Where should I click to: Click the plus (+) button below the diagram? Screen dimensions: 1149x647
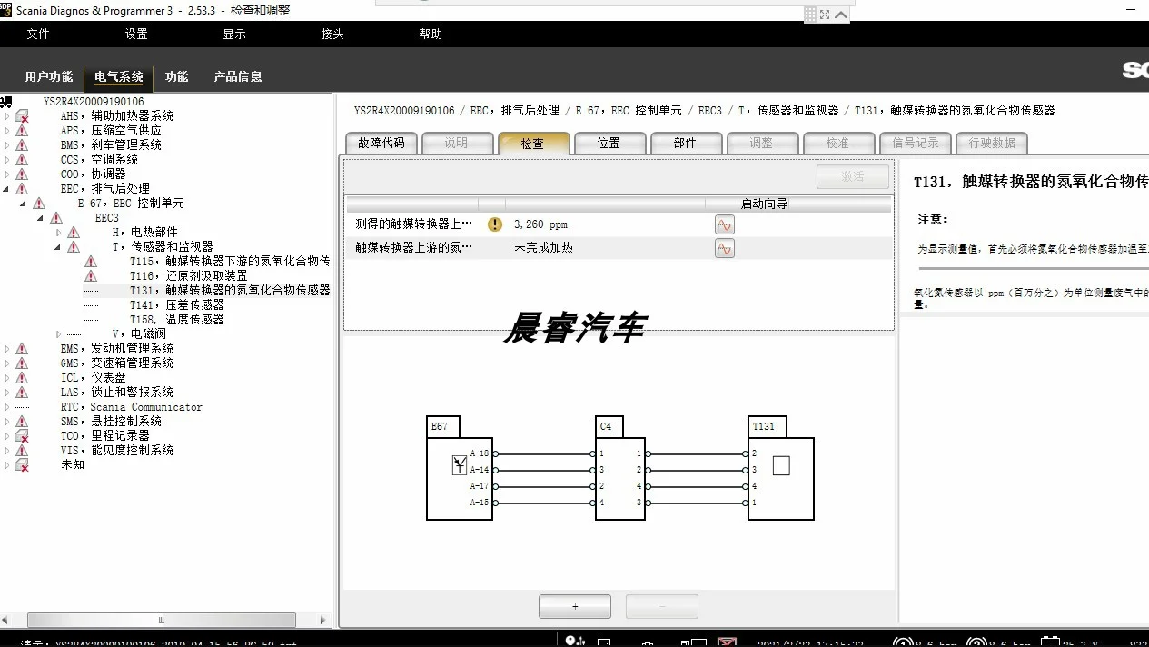[x=575, y=606]
